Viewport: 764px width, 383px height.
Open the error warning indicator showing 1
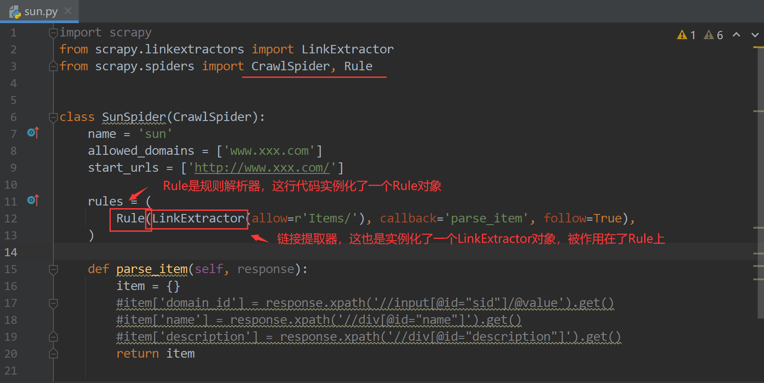tap(686, 35)
